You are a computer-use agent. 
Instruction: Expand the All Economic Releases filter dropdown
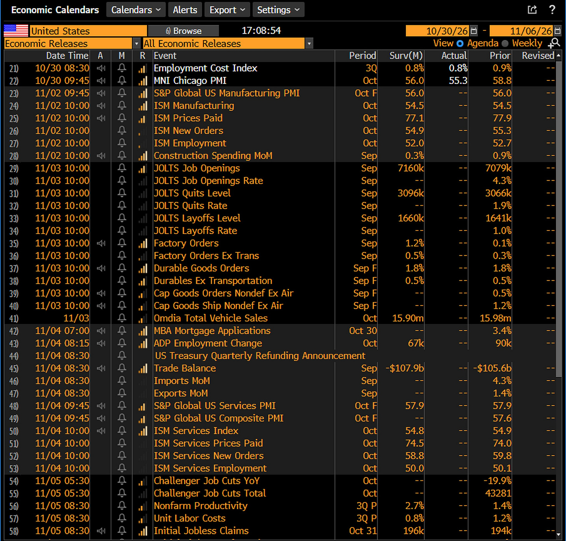[x=309, y=44]
